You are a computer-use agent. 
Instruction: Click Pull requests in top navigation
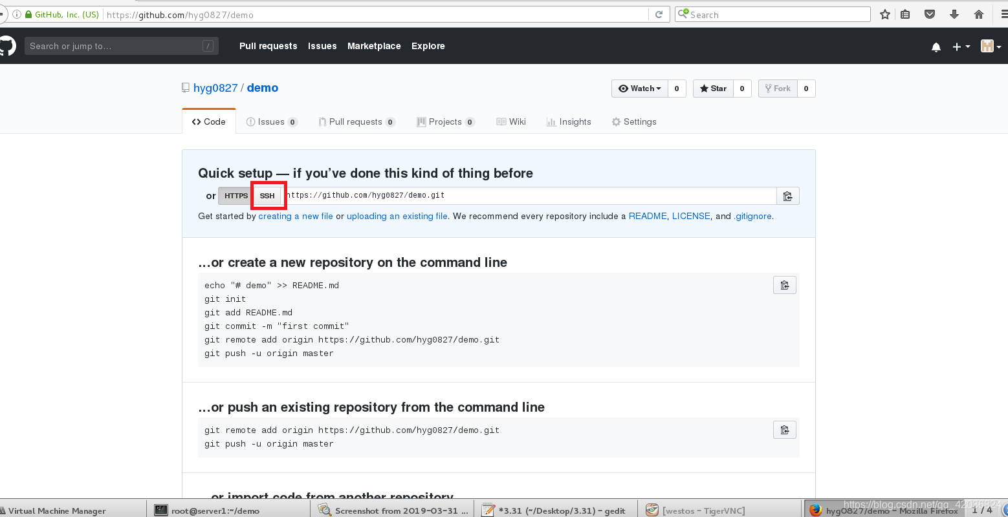pyautogui.click(x=268, y=46)
